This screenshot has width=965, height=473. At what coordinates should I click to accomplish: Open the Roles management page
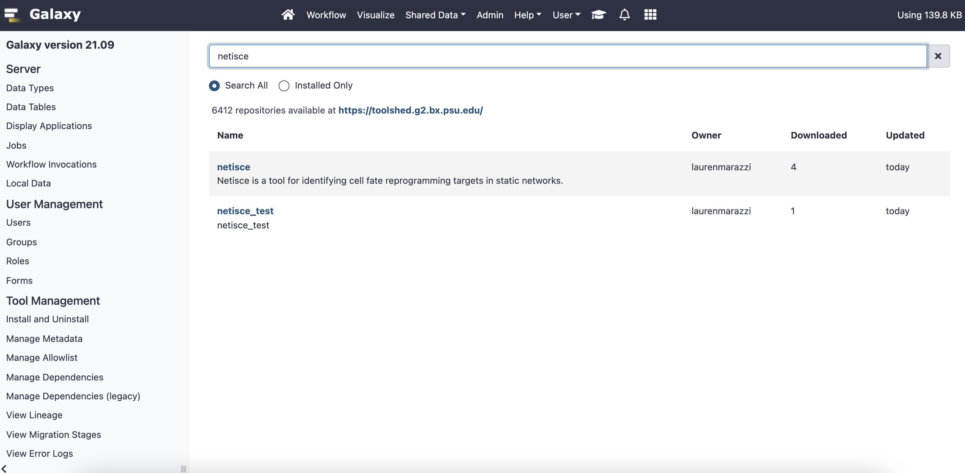click(x=18, y=261)
